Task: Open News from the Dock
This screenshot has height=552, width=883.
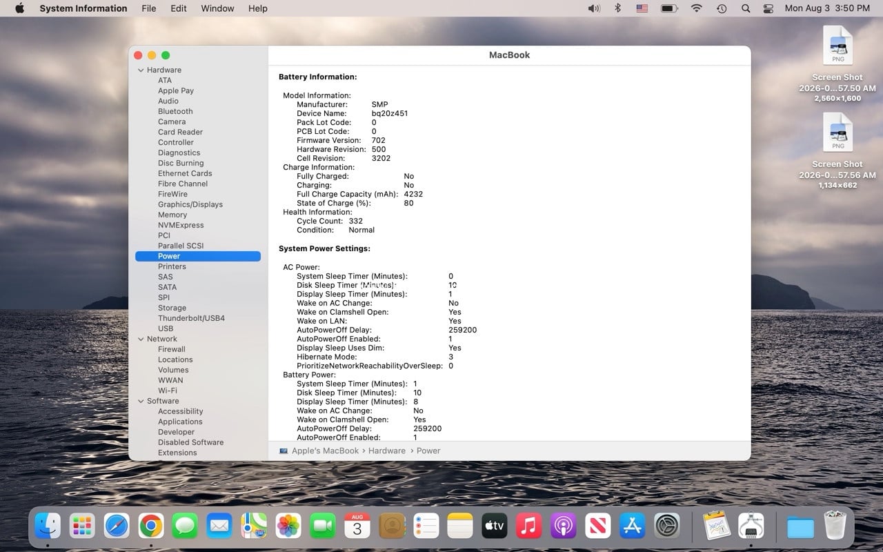Action: 598,526
